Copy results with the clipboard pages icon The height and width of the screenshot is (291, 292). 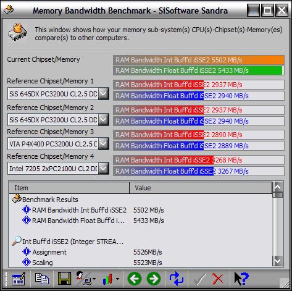42,279
